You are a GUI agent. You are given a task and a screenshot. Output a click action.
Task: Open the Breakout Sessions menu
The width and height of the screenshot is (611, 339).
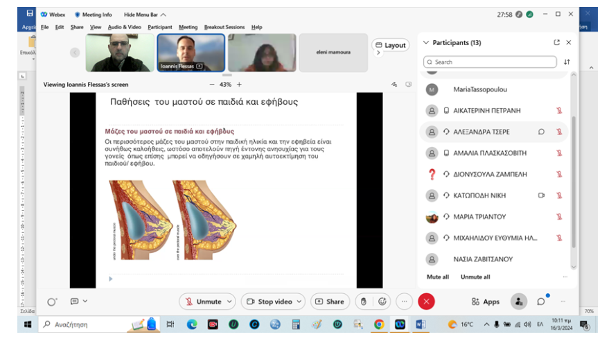224,27
